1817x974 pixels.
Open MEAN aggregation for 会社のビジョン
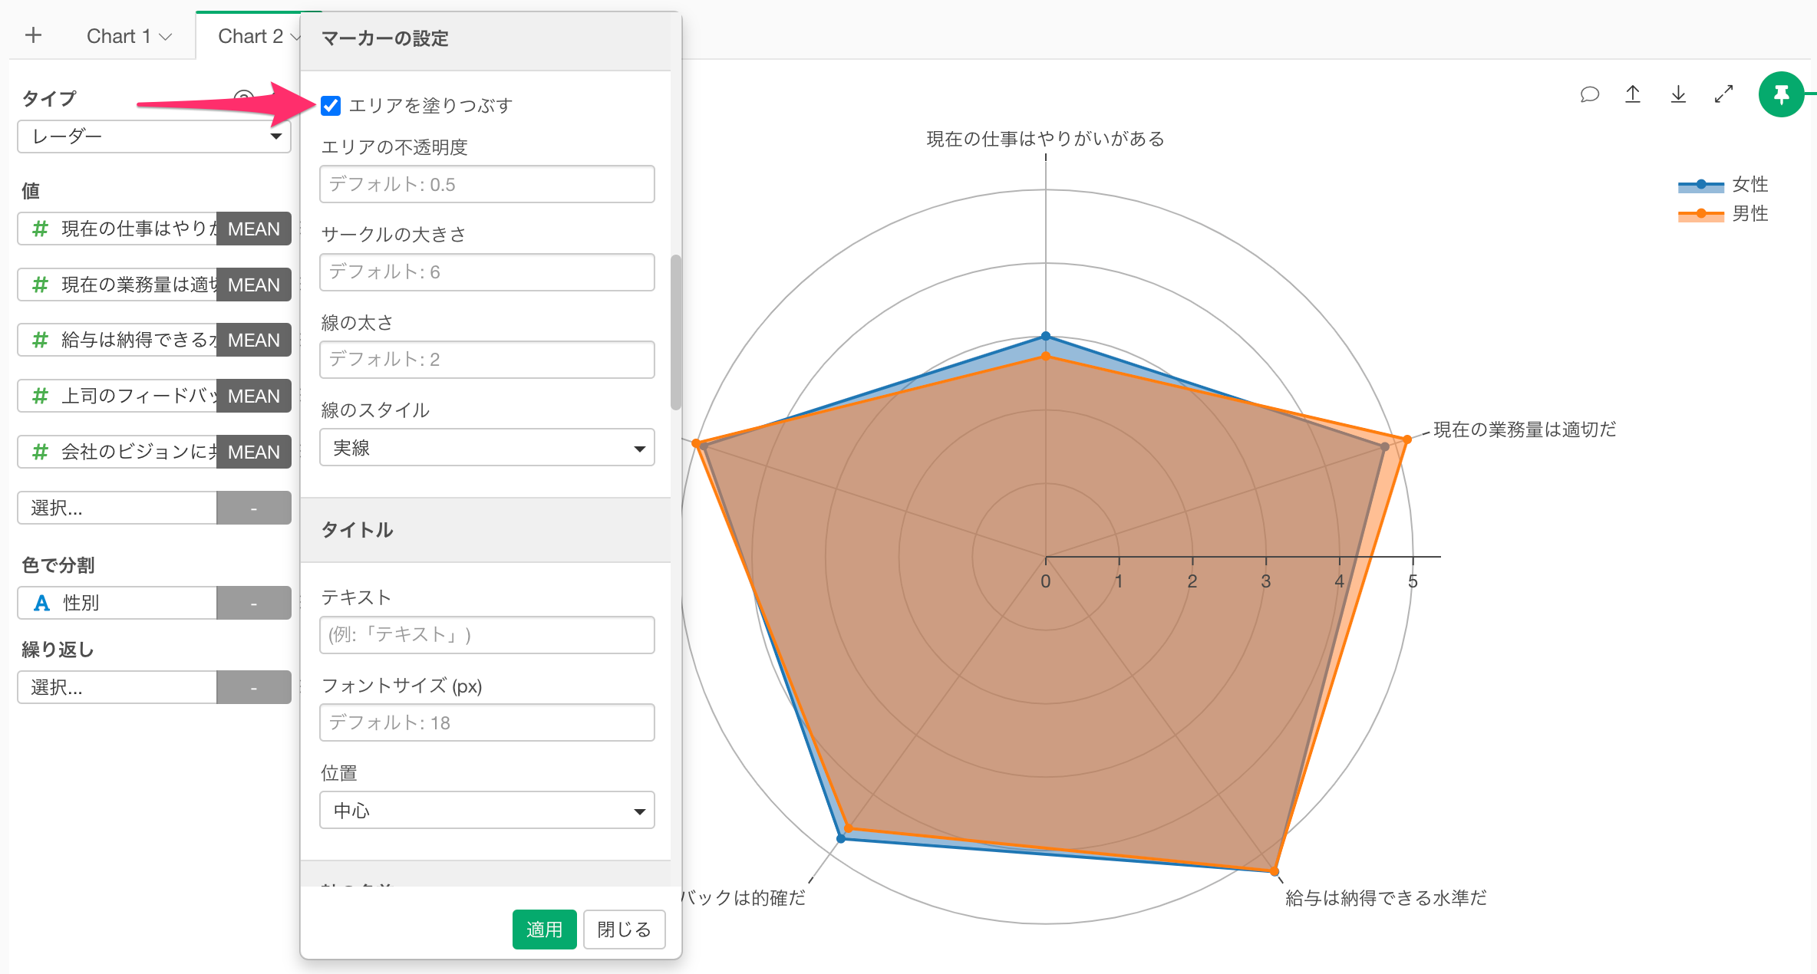pyautogui.click(x=253, y=452)
